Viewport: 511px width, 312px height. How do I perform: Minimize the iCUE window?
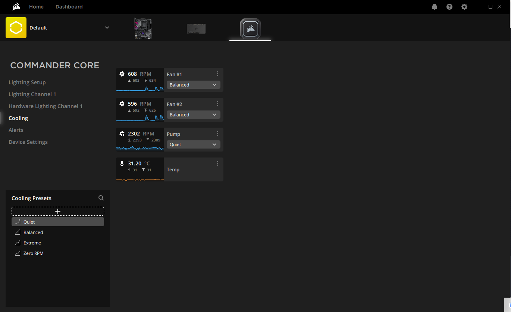[482, 7]
